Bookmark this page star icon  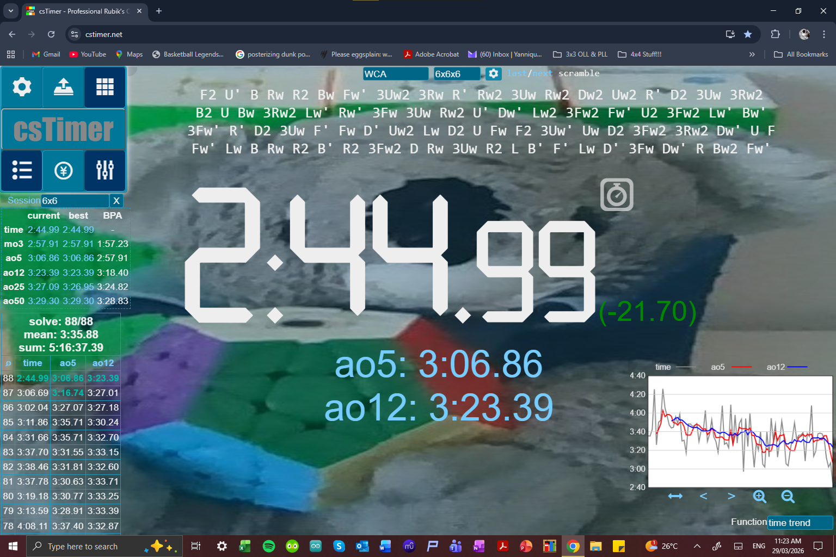[748, 34]
